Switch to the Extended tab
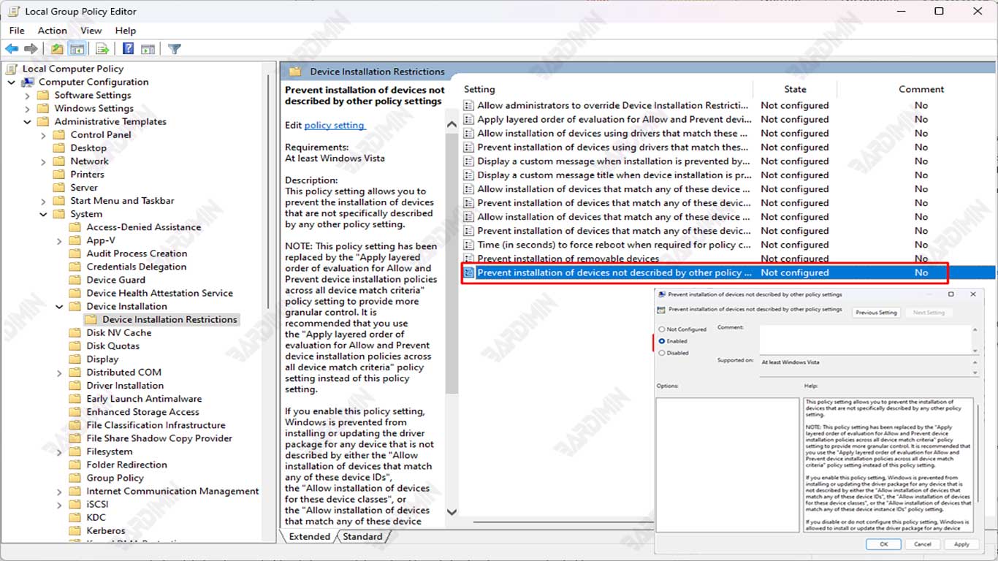 click(x=310, y=536)
